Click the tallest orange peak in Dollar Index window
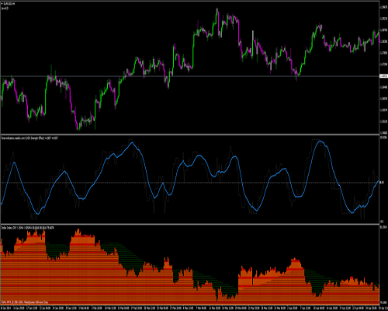The height and width of the screenshot is (311, 388). pos(78,230)
